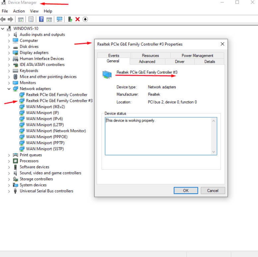Screen dimensions: 258x257
Task: Select WAN Miniport (PPTP)
Action: tap(45, 143)
